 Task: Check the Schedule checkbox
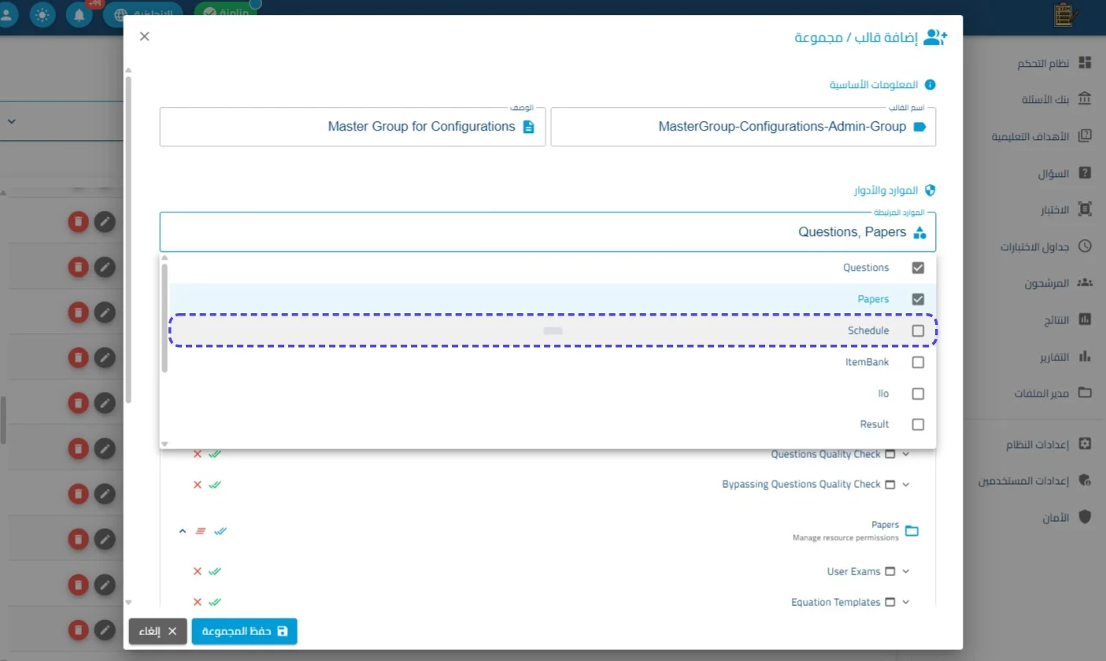click(x=918, y=330)
